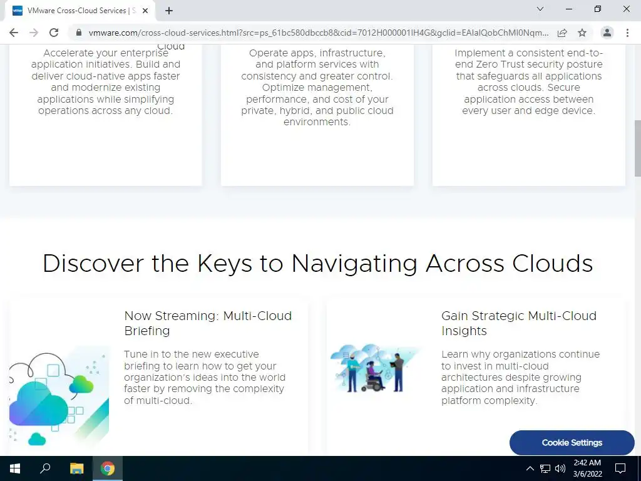This screenshot has height=481, width=641.
Task: Bookmark this page with star icon
Action: [x=582, y=33]
